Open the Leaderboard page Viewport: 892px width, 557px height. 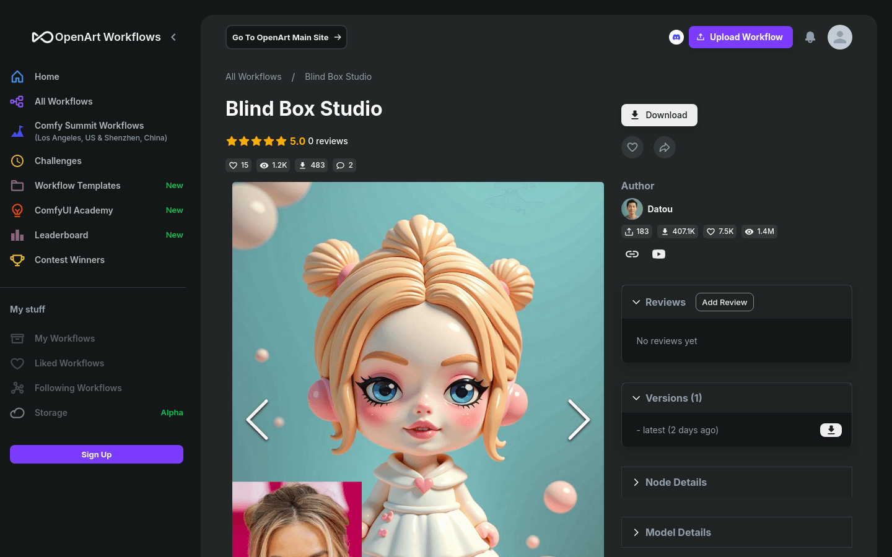coord(61,235)
